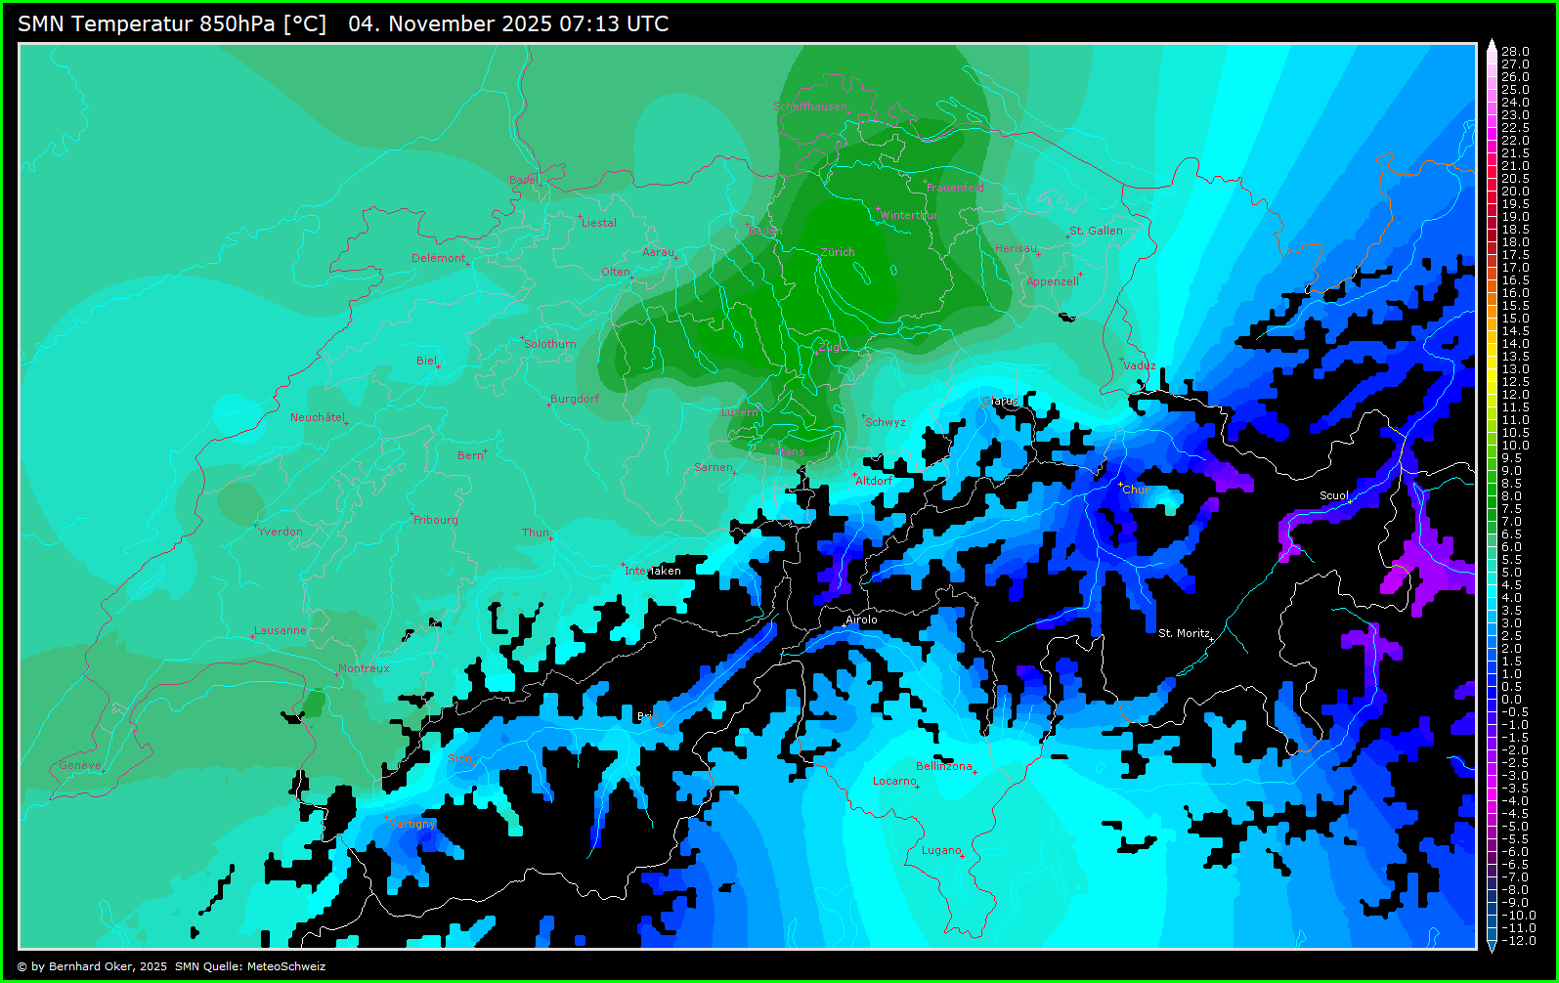Click the Interlaken label
1559x983 pixels.
653,571
